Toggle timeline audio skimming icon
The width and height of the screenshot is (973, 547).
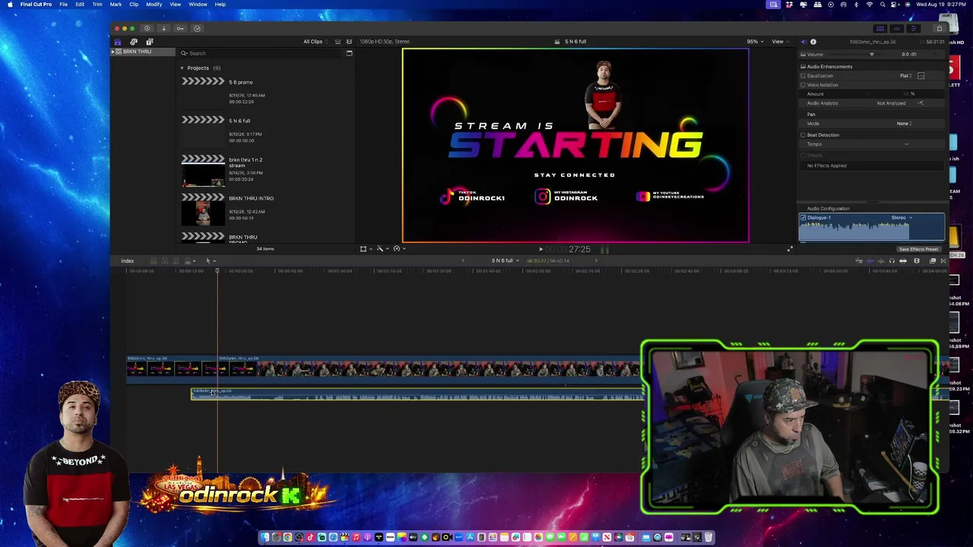click(880, 261)
